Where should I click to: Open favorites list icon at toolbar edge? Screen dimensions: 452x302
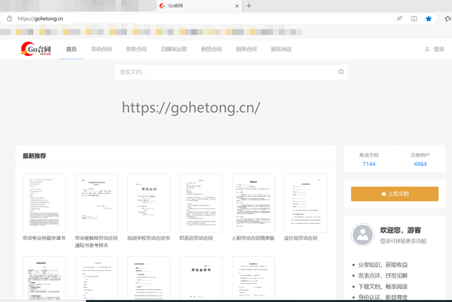(448, 19)
